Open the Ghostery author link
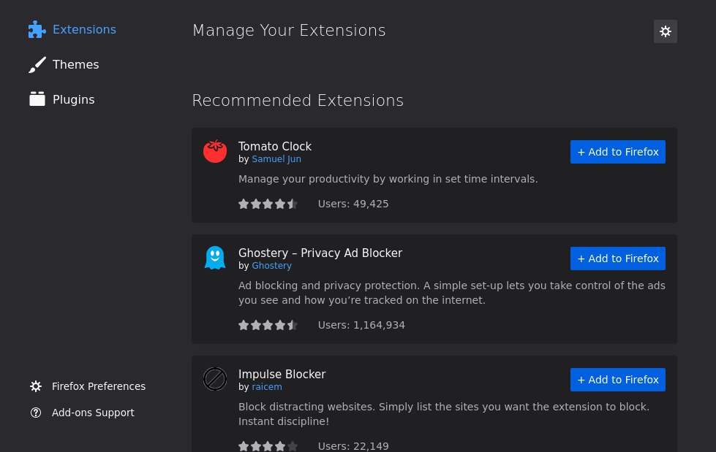Image resolution: width=716 pixels, height=452 pixels. tap(271, 266)
